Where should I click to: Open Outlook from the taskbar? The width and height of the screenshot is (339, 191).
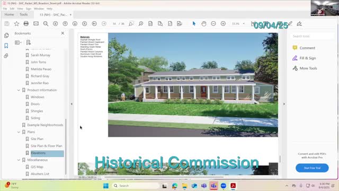point(194,186)
